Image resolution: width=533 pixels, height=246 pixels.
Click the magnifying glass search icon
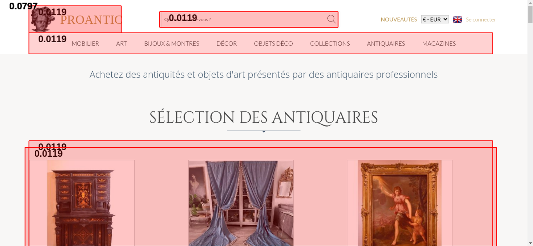pyautogui.click(x=331, y=19)
